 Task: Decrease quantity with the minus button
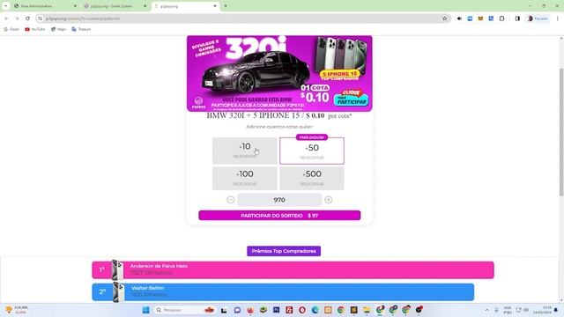[231, 200]
